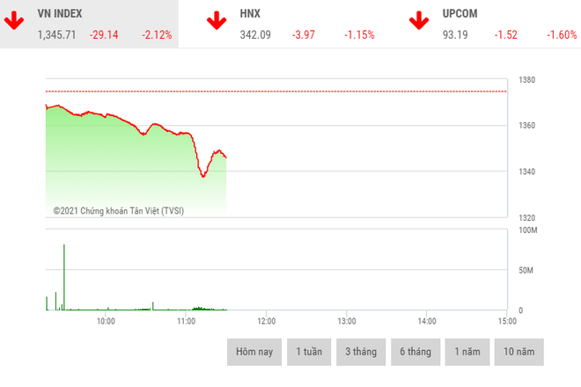The image size is (581, 387).
Task: Select the 10 năm time range
Action: [x=519, y=352]
